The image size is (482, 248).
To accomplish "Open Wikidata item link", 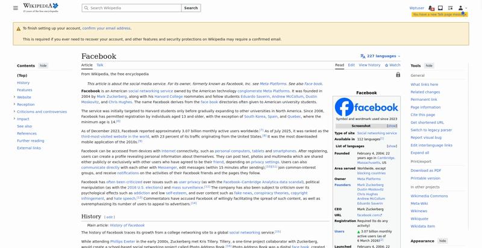I will coord(423,226).
